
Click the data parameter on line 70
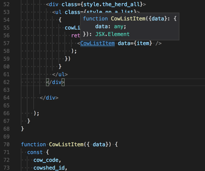99,145
